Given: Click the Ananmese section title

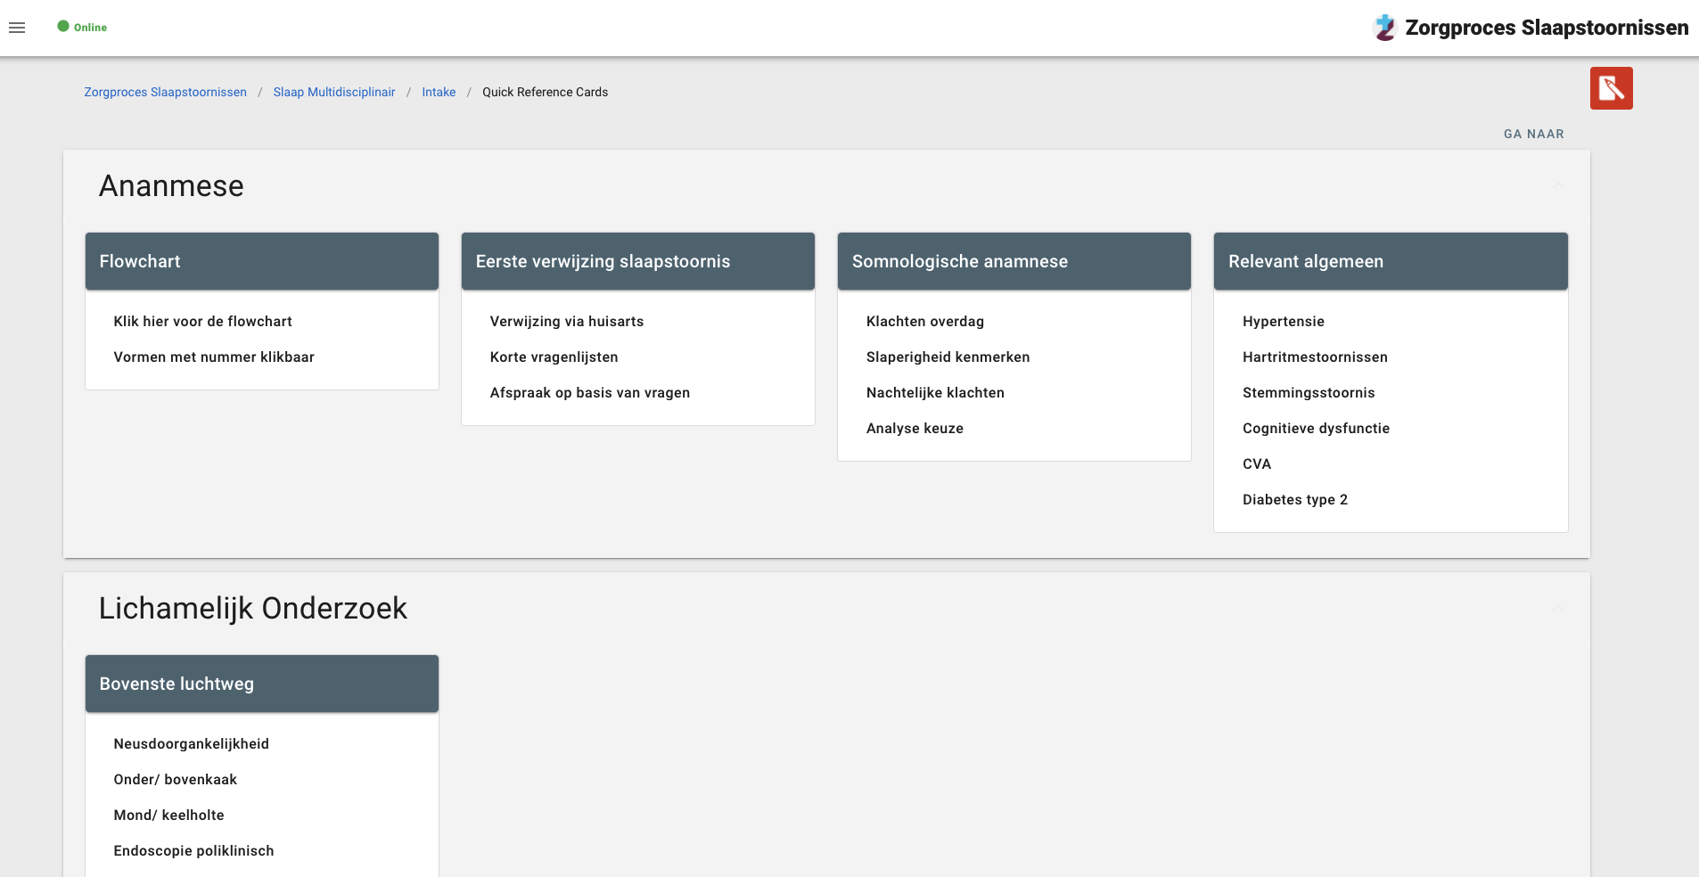Looking at the screenshot, I should [x=171, y=185].
